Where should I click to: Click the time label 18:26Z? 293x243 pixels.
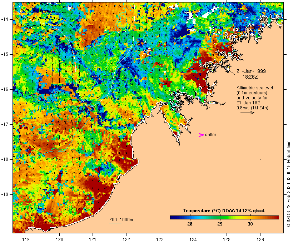(250, 77)
